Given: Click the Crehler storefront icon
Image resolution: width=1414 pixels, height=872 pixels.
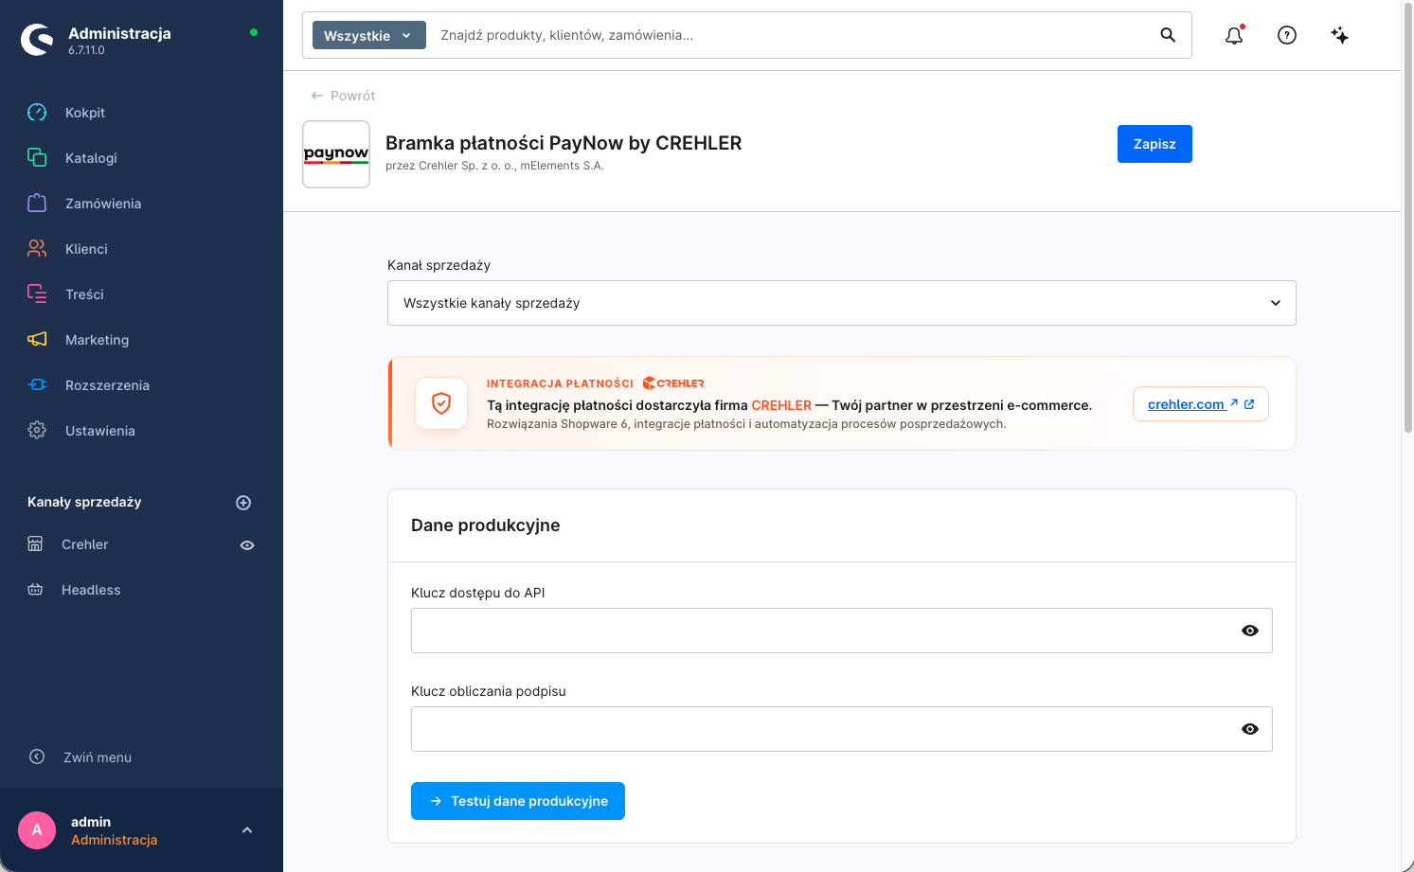Looking at the screenshot, I should [x=35, y=543].
